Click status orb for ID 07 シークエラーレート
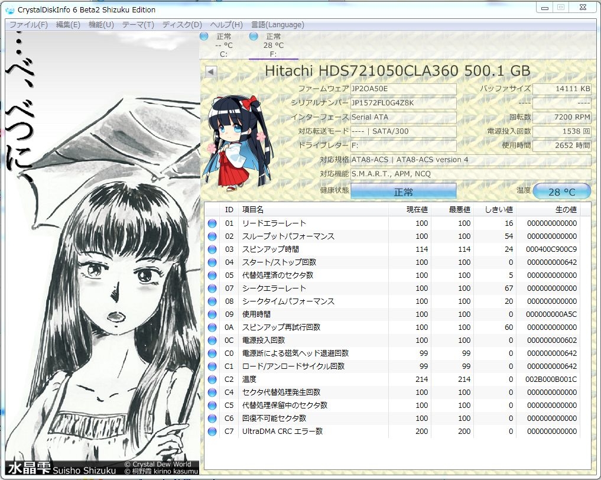This screenshot has height=480, width=601. (212, 288)
